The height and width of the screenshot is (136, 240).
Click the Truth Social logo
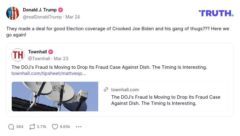pyautogui.click(x=216, y=13)
